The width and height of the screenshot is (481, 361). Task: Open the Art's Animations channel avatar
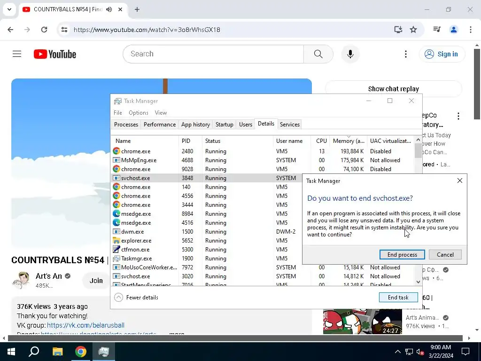pyautogui.click(x=21, y=280)
